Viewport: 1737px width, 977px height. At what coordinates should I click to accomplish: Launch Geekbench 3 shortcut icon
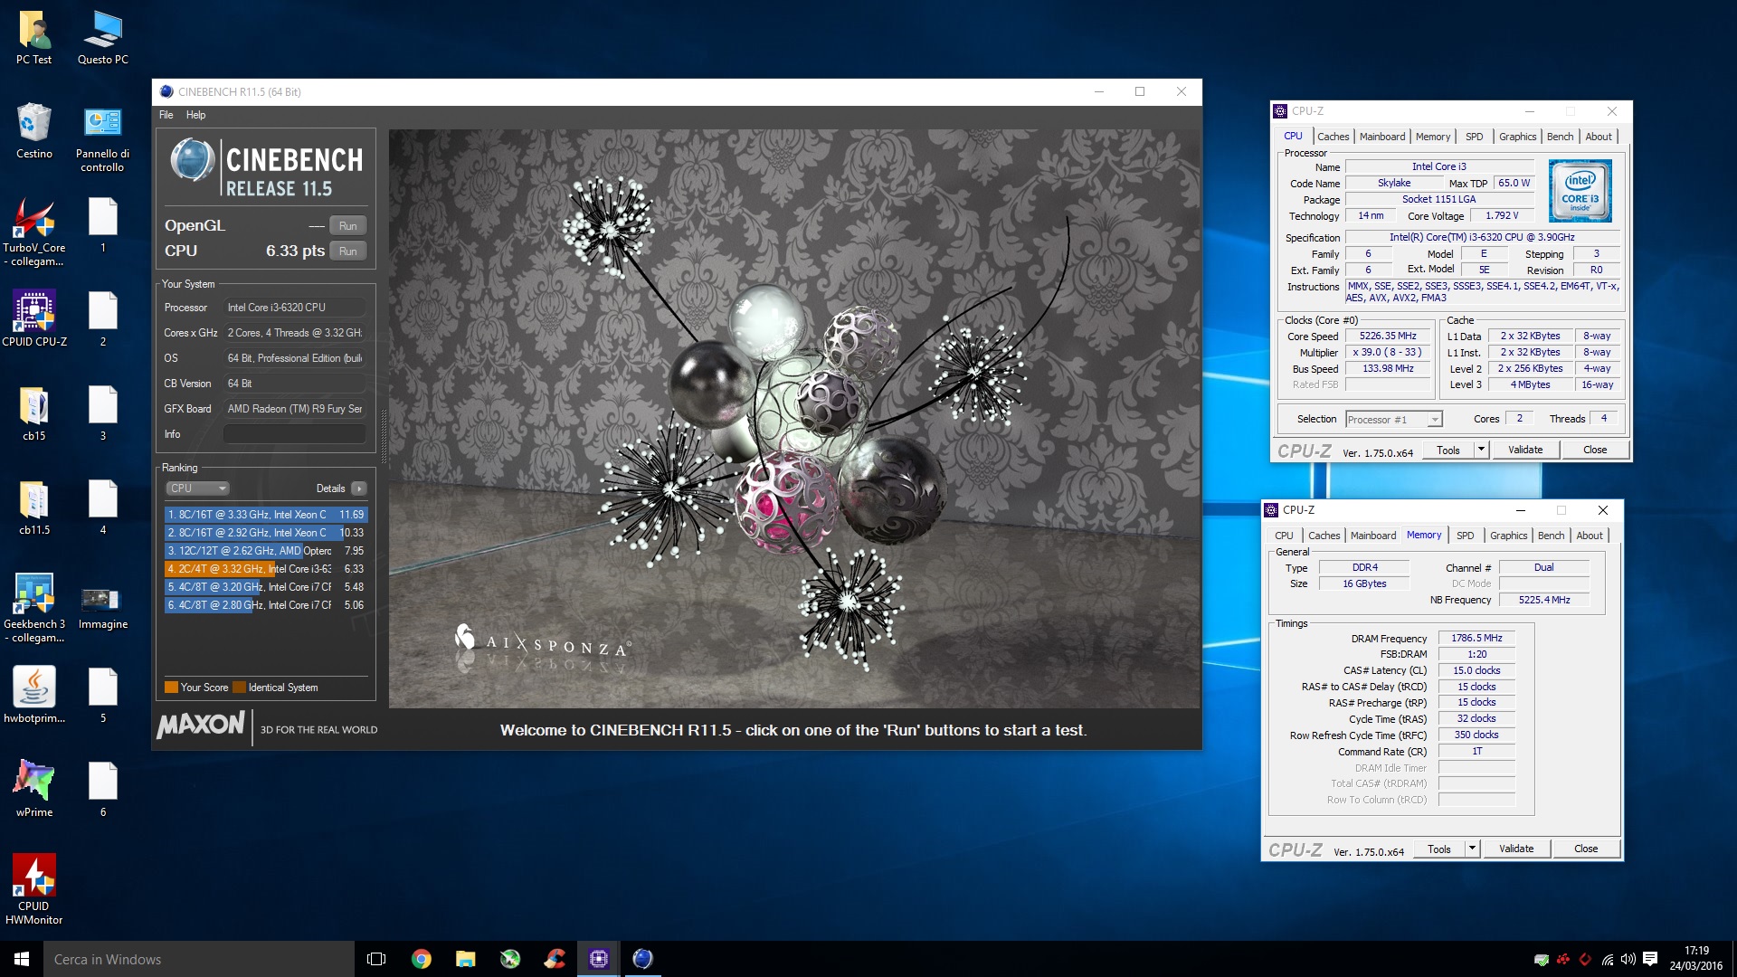34,608
